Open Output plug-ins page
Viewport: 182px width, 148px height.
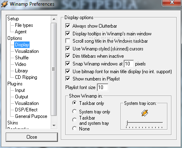[x=21, y=97]
